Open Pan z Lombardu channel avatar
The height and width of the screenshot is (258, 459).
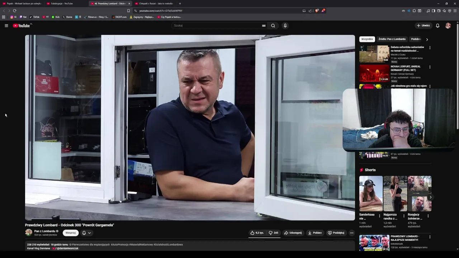point(29,233)
